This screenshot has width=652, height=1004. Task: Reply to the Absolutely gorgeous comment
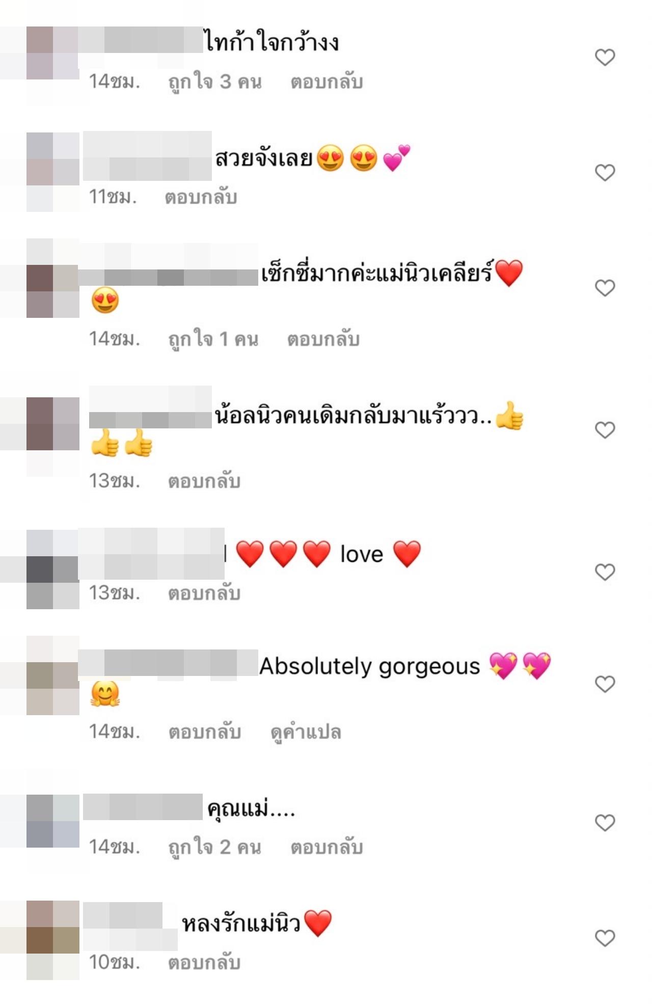tap(205, 732)
